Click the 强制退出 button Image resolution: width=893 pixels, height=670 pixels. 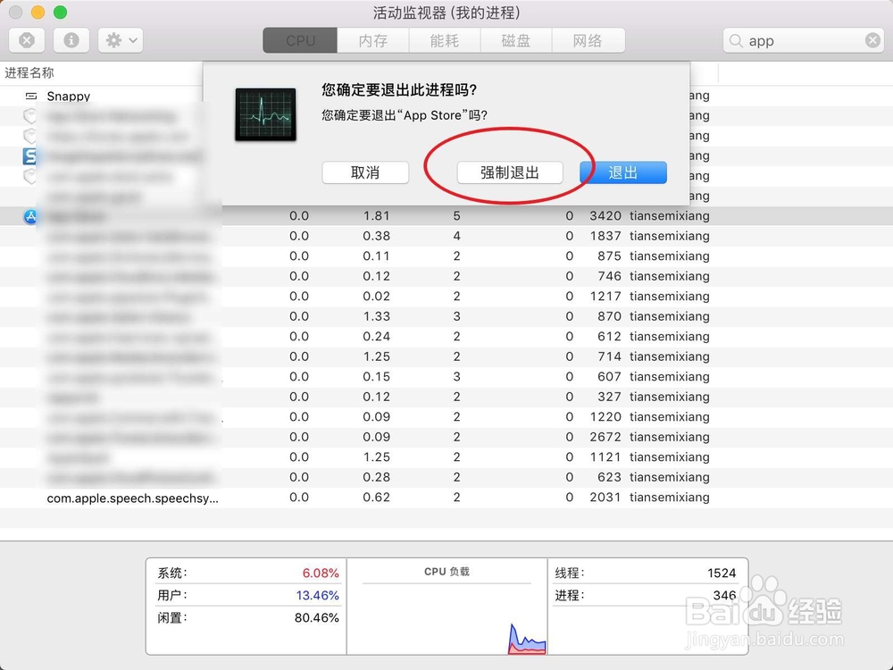510,172
